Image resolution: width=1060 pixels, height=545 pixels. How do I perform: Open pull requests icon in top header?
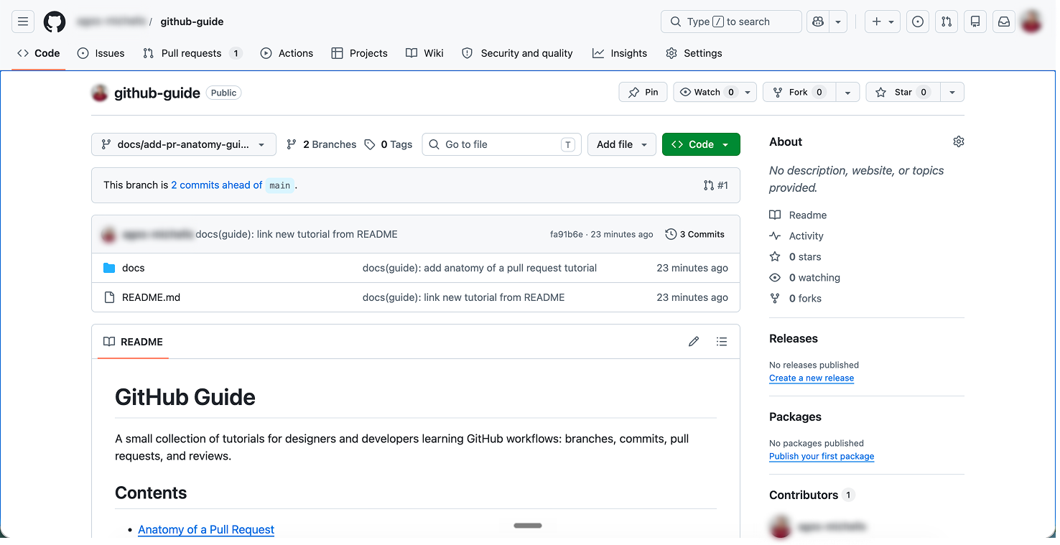point(947,22)
